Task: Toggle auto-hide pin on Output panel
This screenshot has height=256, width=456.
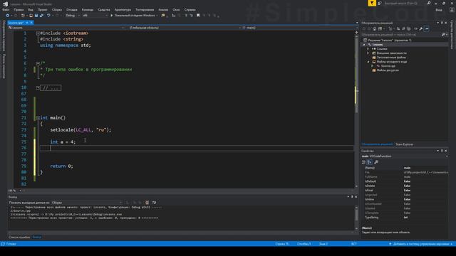Action: (x=352, y=197)
